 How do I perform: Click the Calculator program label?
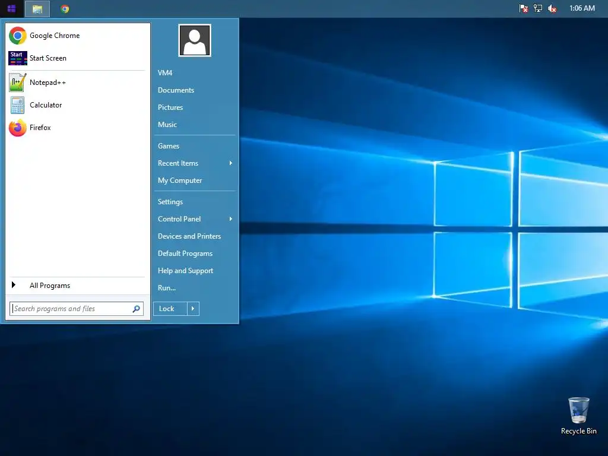(46, 105)
